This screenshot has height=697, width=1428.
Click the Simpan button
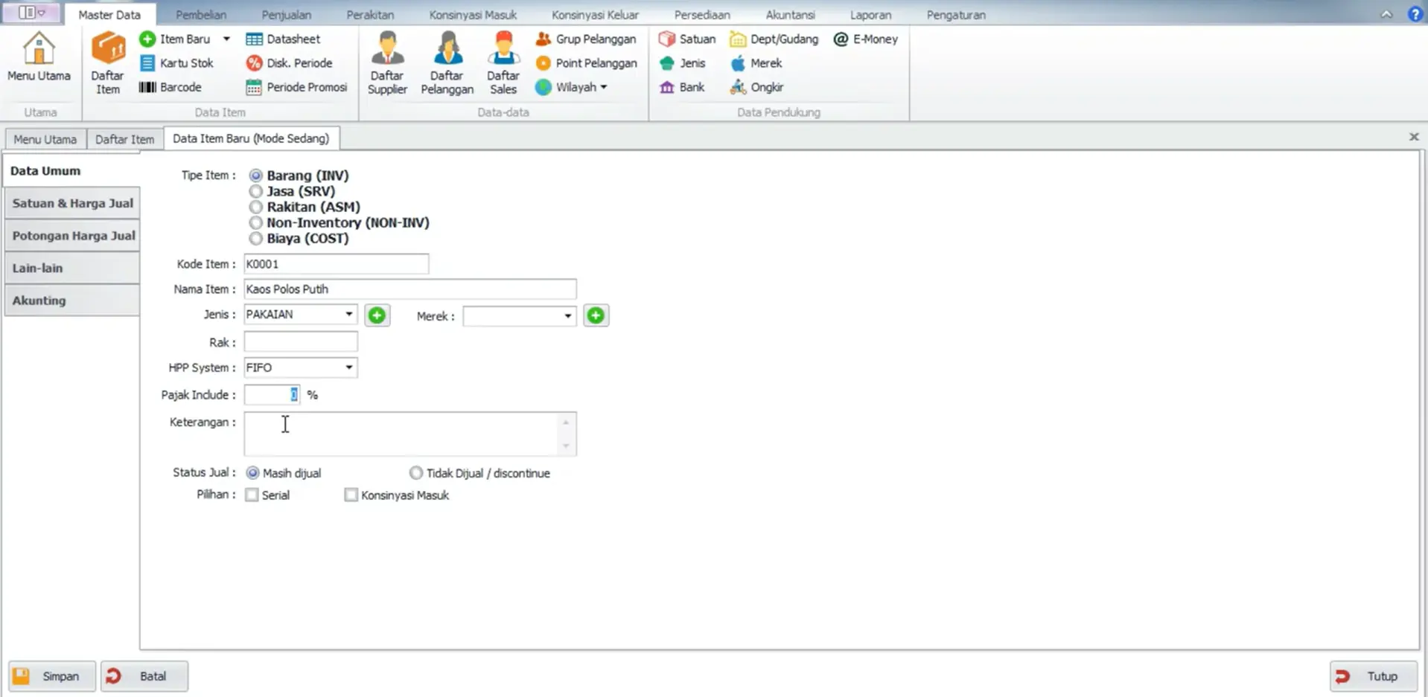coord(52,676)
